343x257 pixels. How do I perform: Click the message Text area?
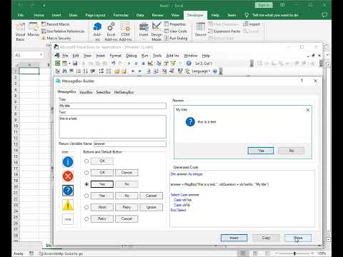coord(112,126)
